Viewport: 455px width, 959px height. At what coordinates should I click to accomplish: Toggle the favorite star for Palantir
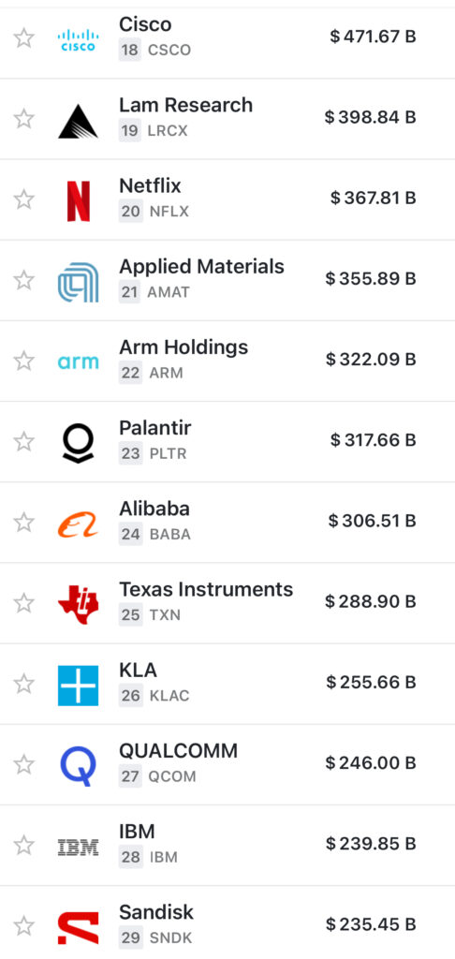pyautogui.click(x=23, y=442)
